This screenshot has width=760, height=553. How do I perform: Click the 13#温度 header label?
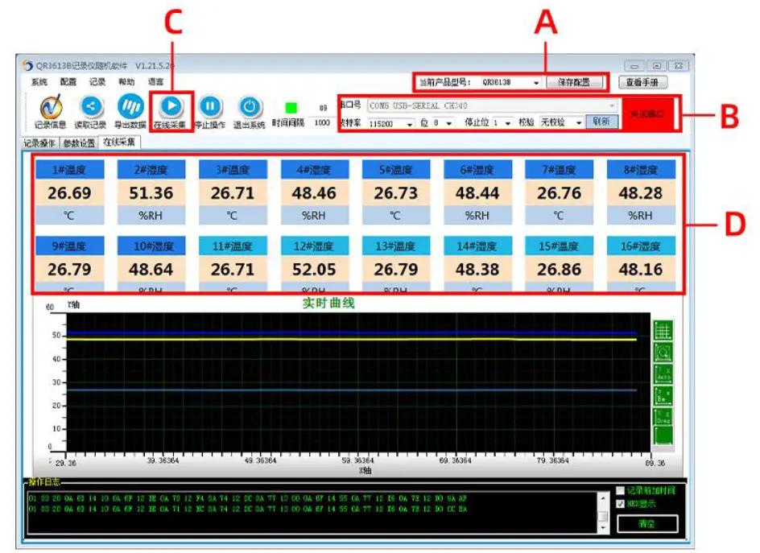click(x=396, y=246)
